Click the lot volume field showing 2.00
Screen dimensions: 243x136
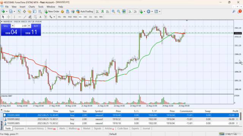coord(21,26)
